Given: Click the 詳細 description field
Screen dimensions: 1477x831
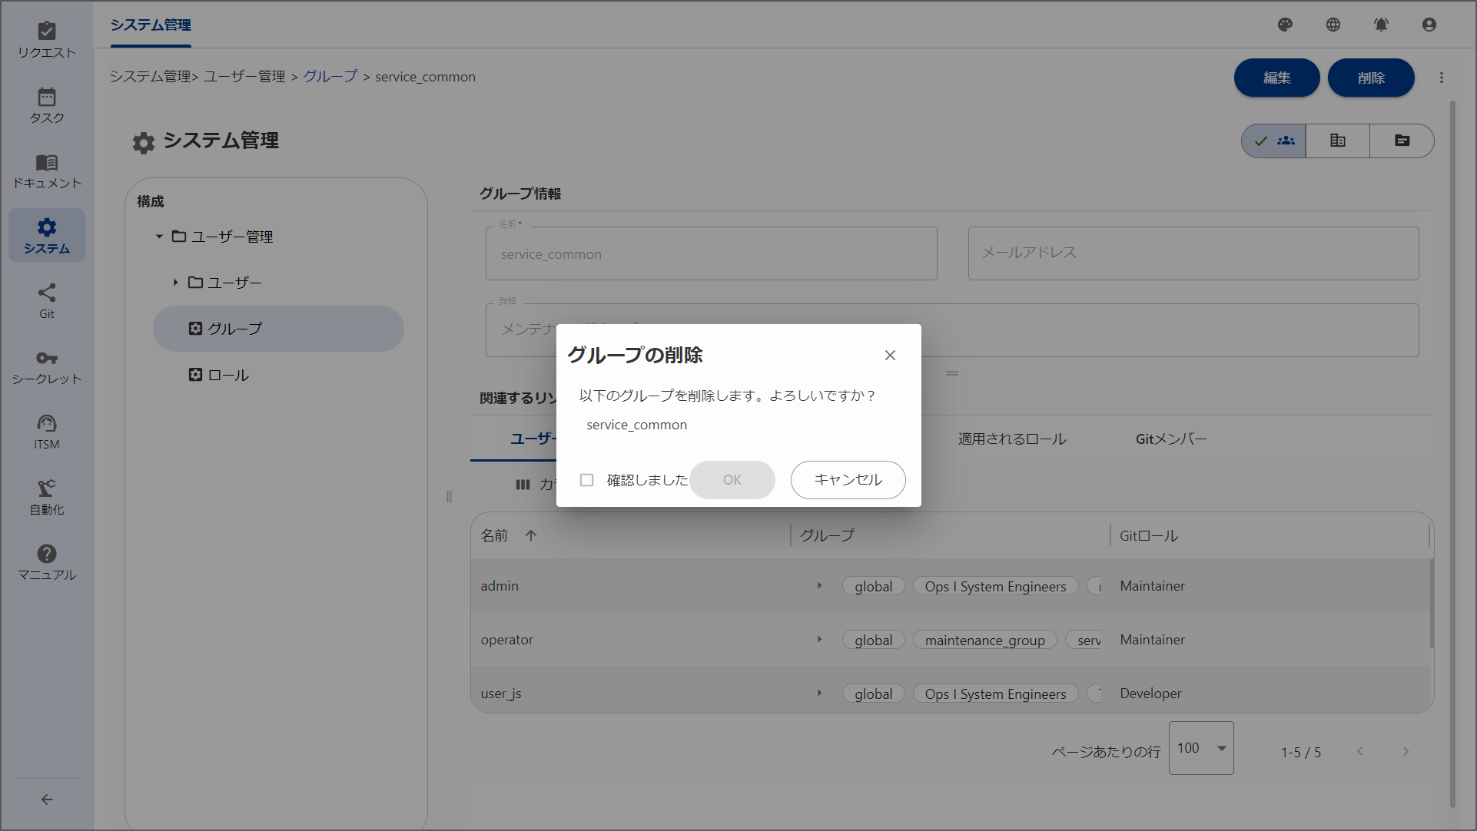Looking at the screenshot, I should click(952, 330).
